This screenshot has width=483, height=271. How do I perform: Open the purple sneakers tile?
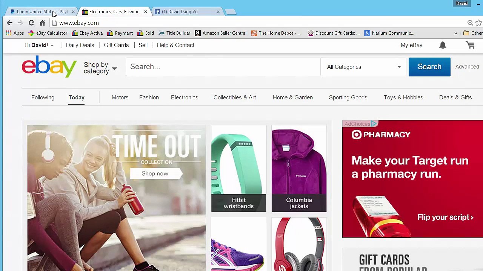coord(238,244)
